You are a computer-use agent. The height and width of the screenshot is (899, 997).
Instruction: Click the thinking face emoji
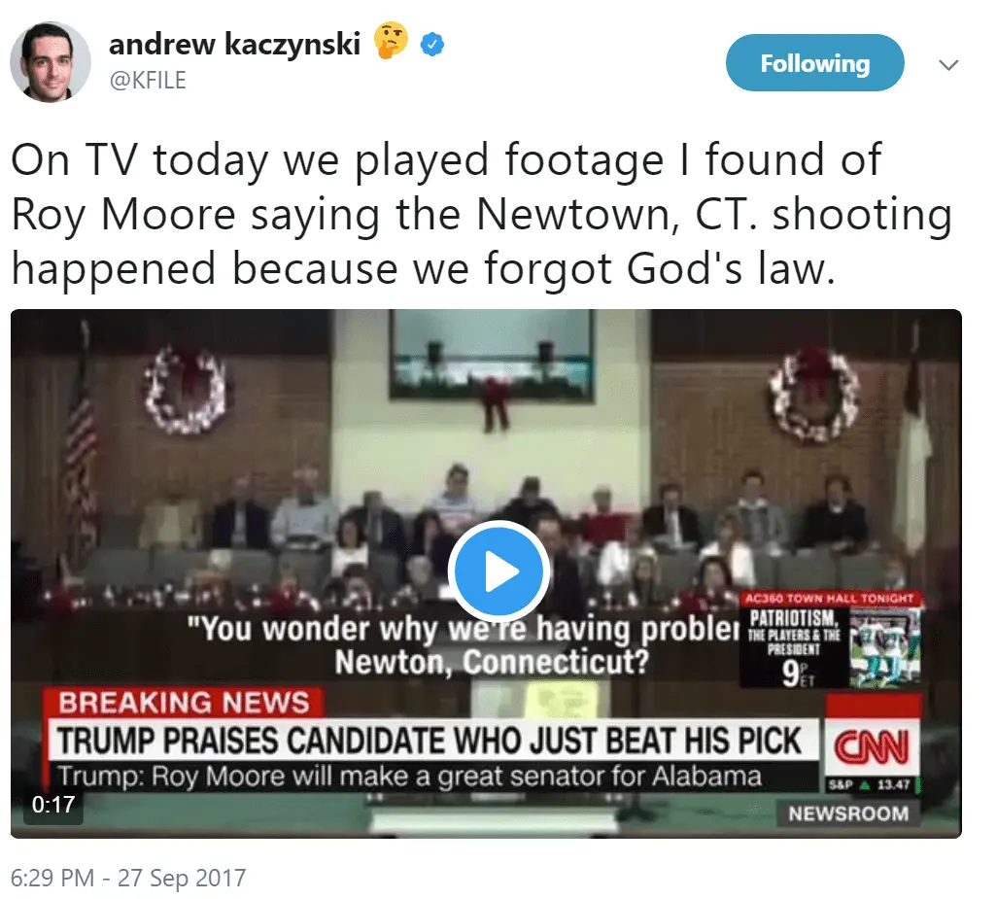(391, 41)
